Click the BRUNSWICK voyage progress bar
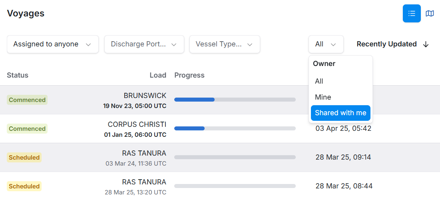Screen dimensions: 440x198 [235, 100]
